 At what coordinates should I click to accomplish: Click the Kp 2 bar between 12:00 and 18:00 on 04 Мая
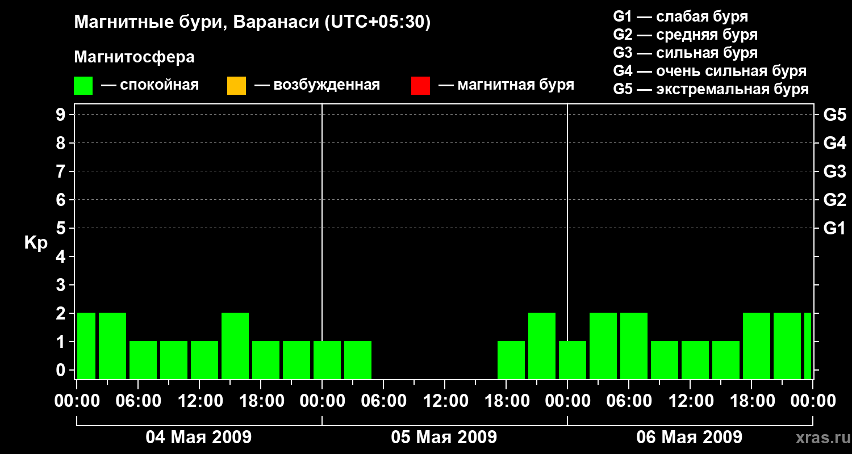(235, 346)
